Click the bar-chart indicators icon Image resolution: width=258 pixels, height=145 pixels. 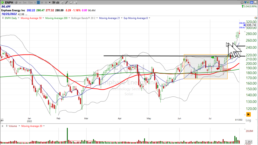tap(58, 2)
